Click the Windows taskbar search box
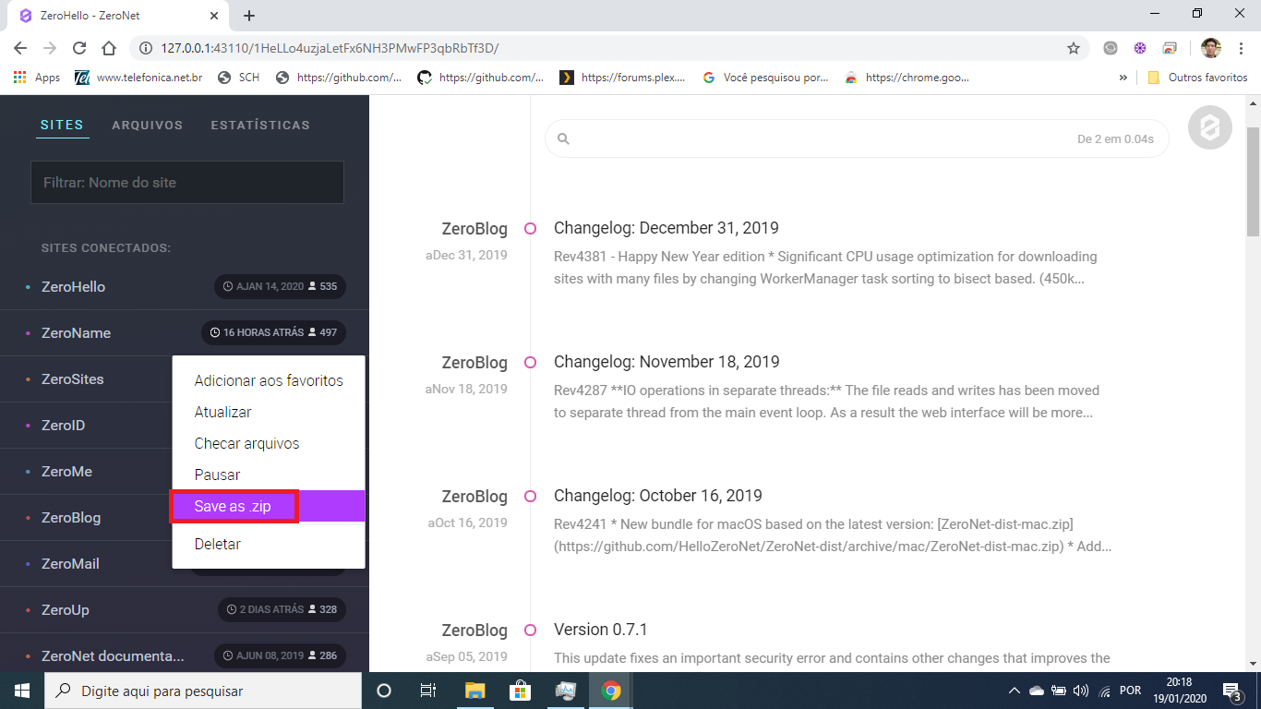Screen dimensions: 1261x709 203,691
